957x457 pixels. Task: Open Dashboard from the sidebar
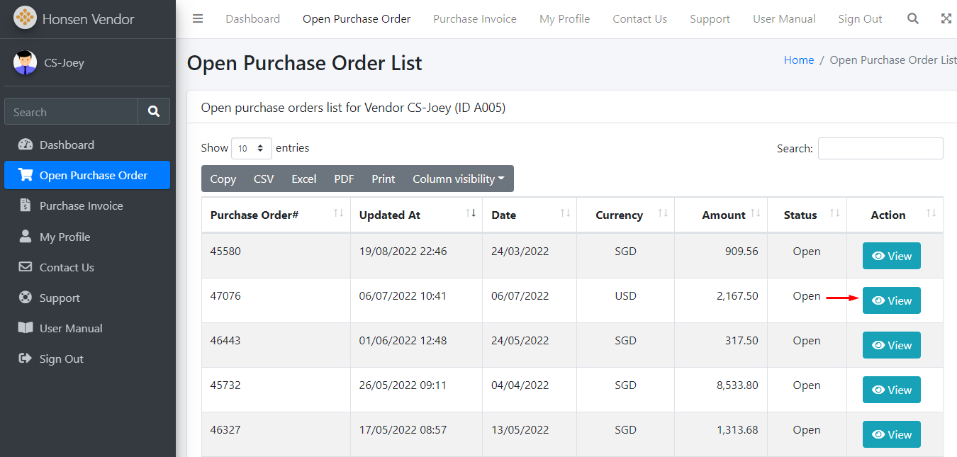[67, 145]
